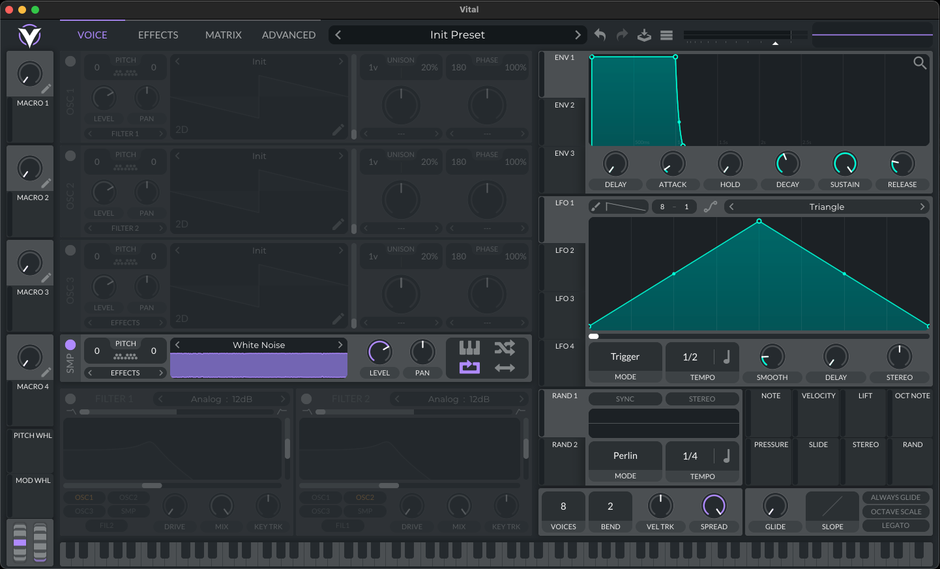The width and height of the screenshot is (940, 569).
Task: Open RAND 2 Perlin mode selector
Action: (625, 456)
